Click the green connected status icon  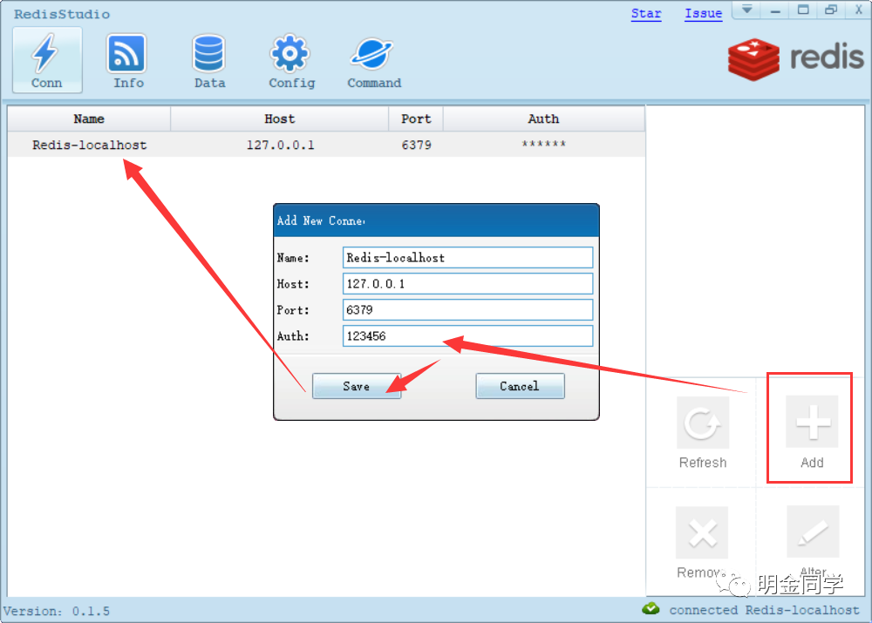click(x=651, y=610)
